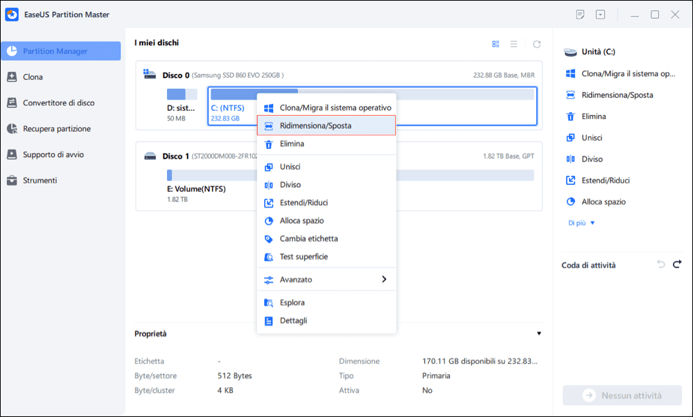Undo the last queued operation
The height and width of the screenshot is (417, 693).
click(660, 264)
